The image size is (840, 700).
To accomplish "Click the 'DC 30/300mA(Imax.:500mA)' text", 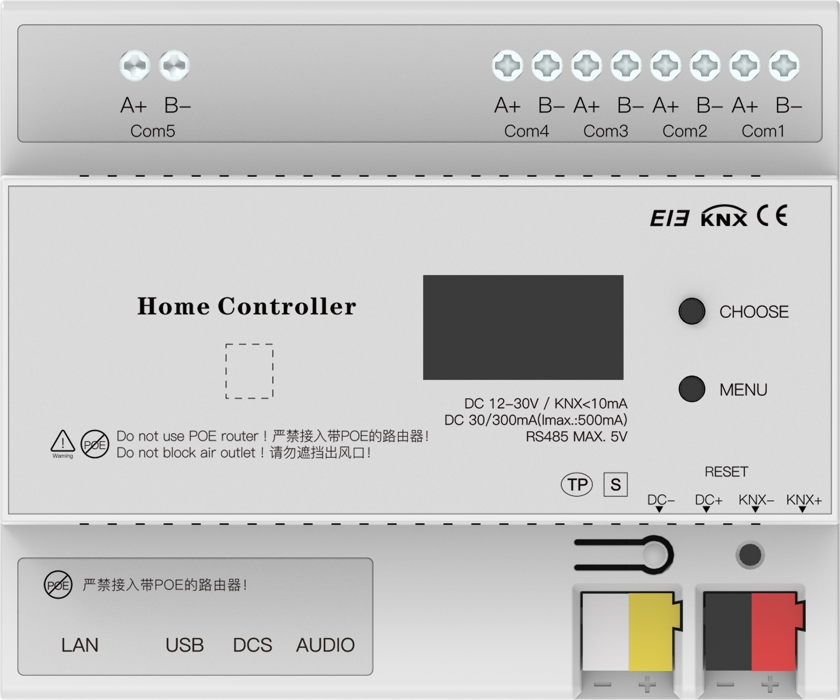I will point(536,420).
